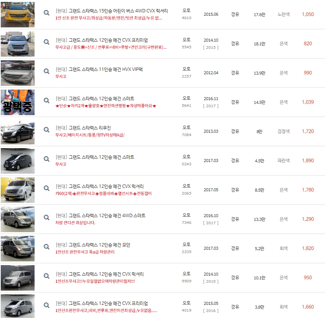Click the magnifier icon beside the 광택중 thumbnail row
Image resolution: width=325 pixels, height=318 pixels.
[46, 100]
